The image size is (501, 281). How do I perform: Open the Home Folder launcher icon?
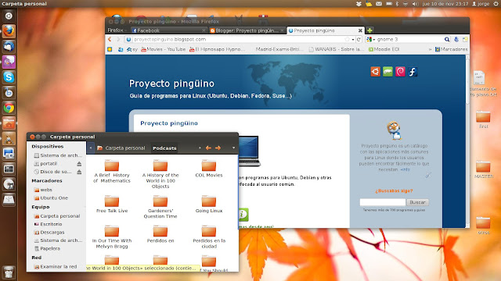[x=9, y=123]
